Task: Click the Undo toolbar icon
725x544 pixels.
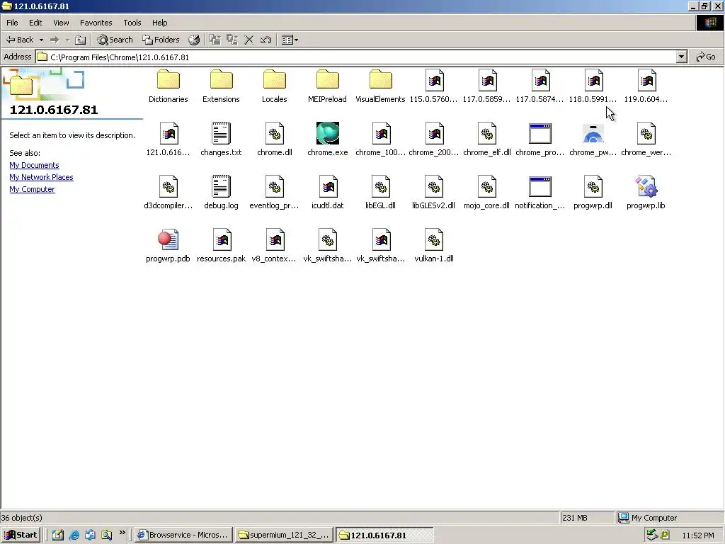Action: tap(266, 40)
